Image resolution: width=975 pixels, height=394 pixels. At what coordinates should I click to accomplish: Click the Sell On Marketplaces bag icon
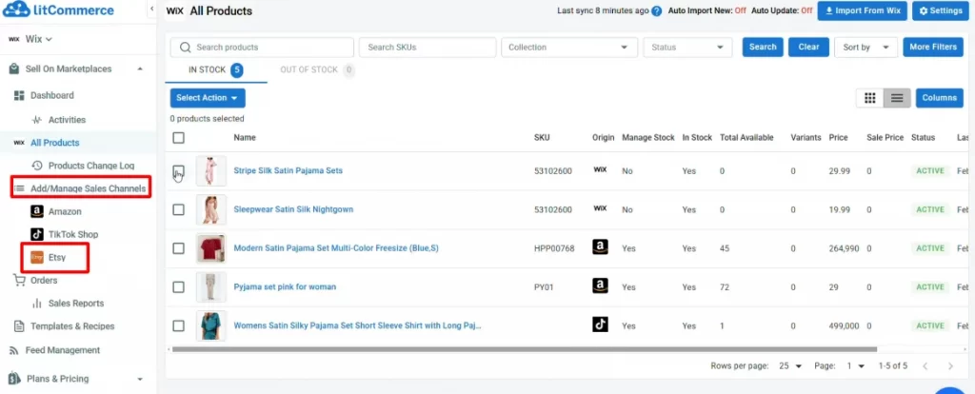[x=13, y=69]
